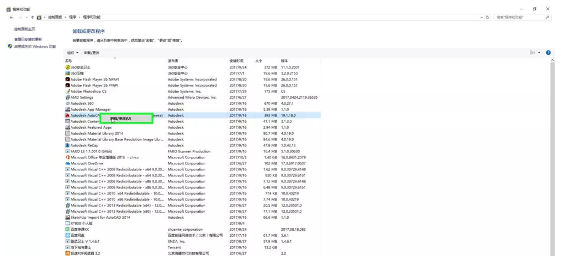Viewport: 561px width, 256px height.
Task: Click the Autodesk ReCap icon
Action: pyautogui.click(x=68, y=145)
